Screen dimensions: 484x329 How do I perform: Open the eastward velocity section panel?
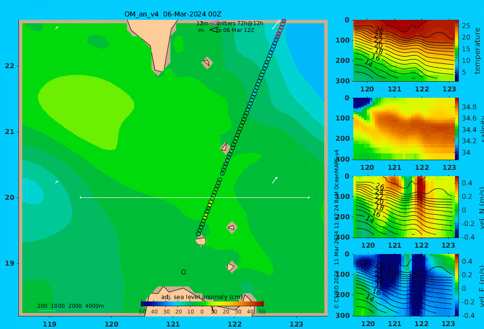(404, 285)
